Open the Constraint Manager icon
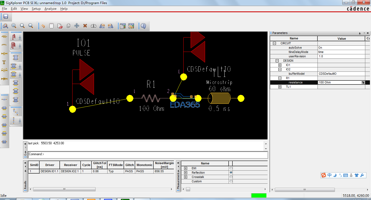The width and height of the screenshot is (371, 200). (x=123, y=26)
